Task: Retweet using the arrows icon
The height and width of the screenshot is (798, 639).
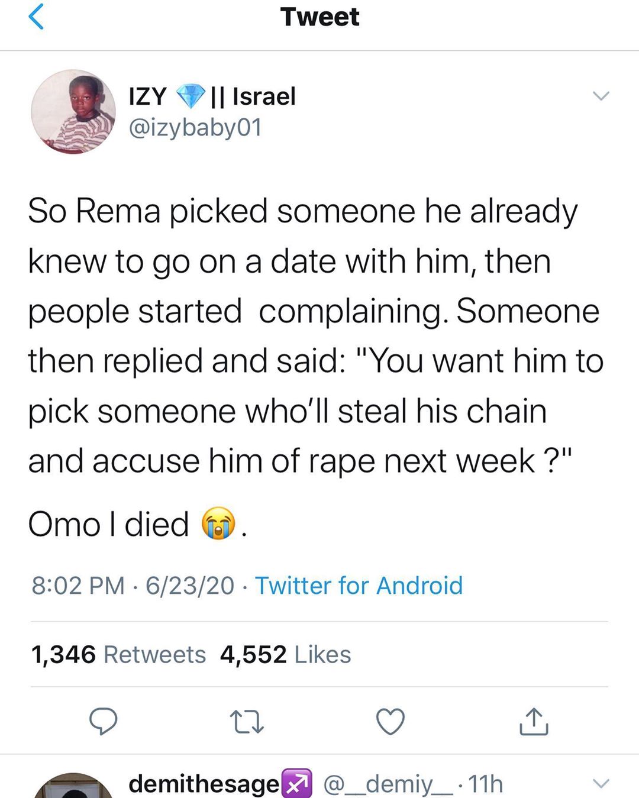Action: tap(246, 722)
